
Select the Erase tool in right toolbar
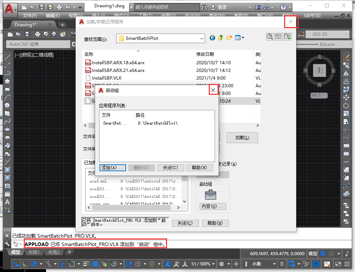pyautogui.click(x=346, y=57)
